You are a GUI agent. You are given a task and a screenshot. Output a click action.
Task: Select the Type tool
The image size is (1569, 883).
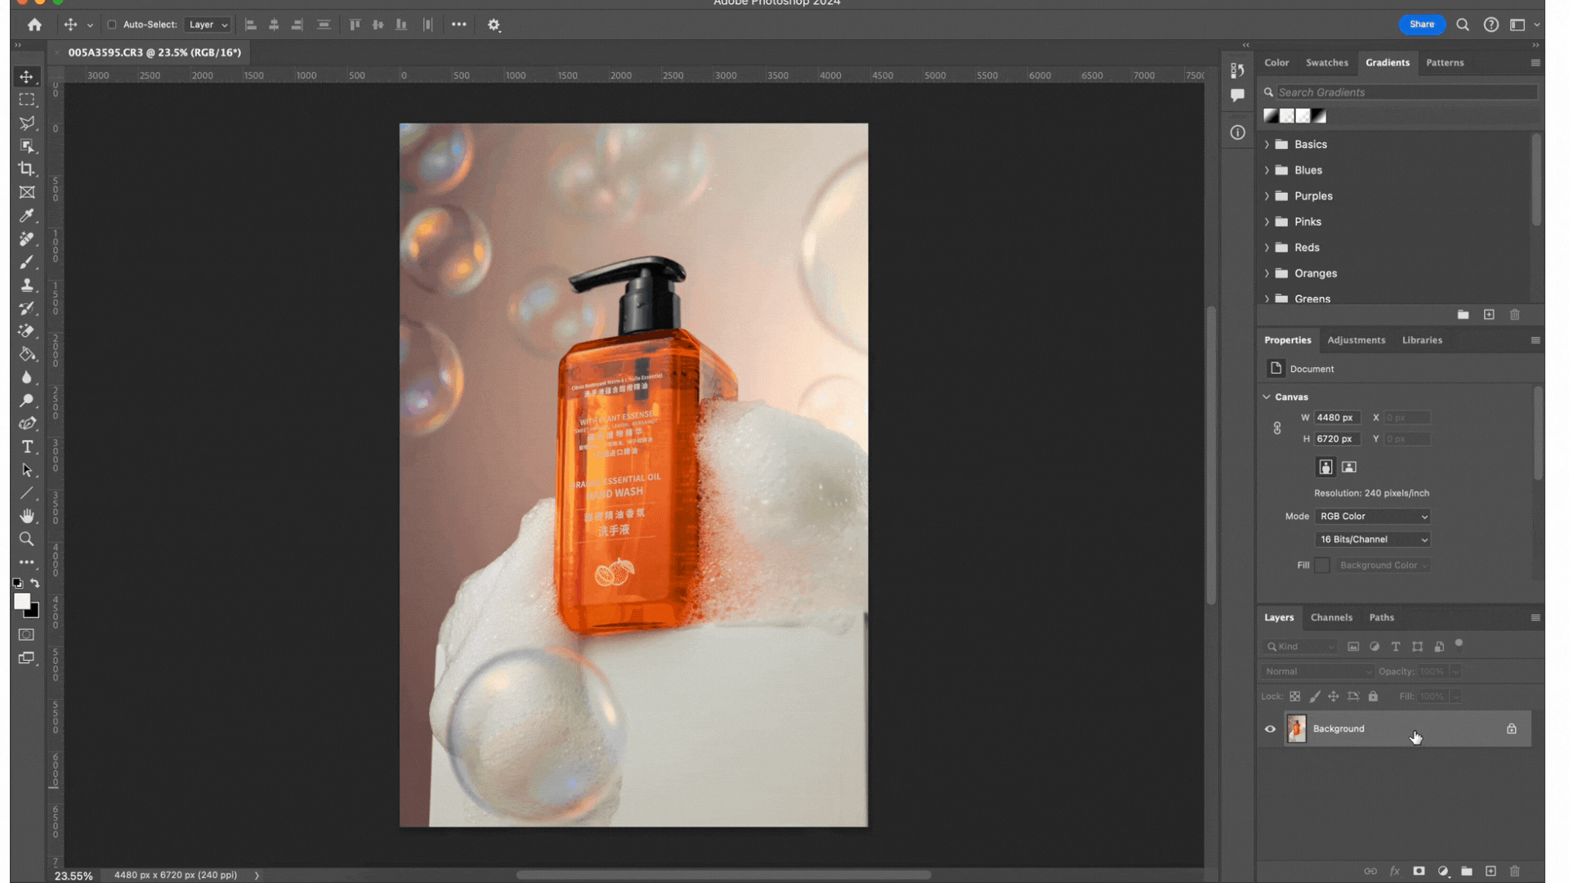coord(27,447)
